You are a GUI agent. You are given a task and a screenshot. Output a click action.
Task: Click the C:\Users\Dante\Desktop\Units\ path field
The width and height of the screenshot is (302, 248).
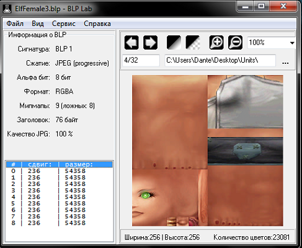220,60
